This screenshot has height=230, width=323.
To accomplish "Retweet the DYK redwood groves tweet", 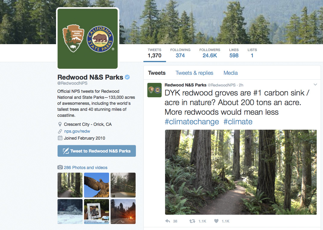I will 192,221.
